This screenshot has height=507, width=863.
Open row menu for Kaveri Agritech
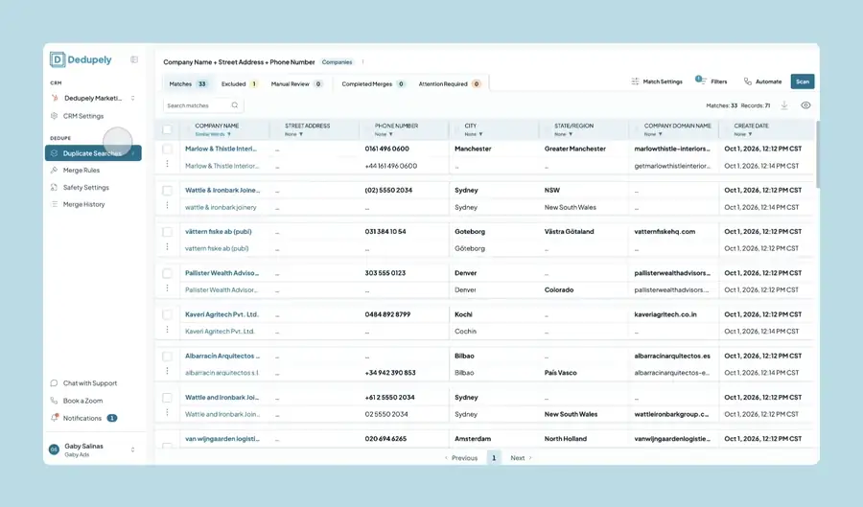pos(167,330)
